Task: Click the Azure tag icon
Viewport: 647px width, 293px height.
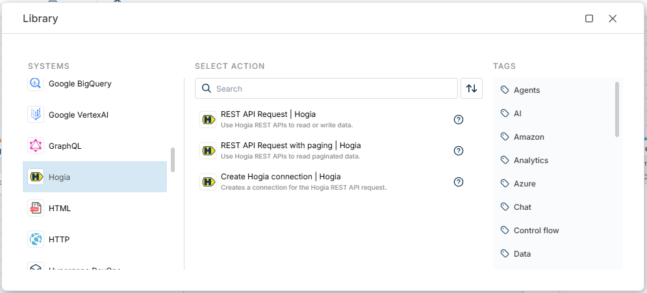Action: click(x=504, y=183)
